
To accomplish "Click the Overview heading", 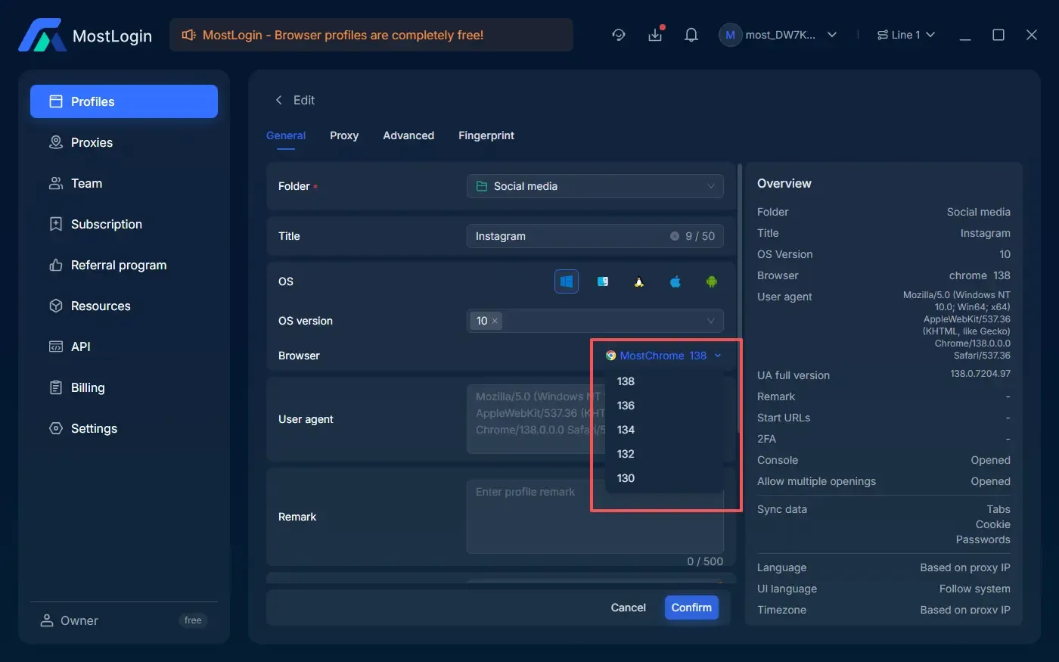I will [784, 183].
